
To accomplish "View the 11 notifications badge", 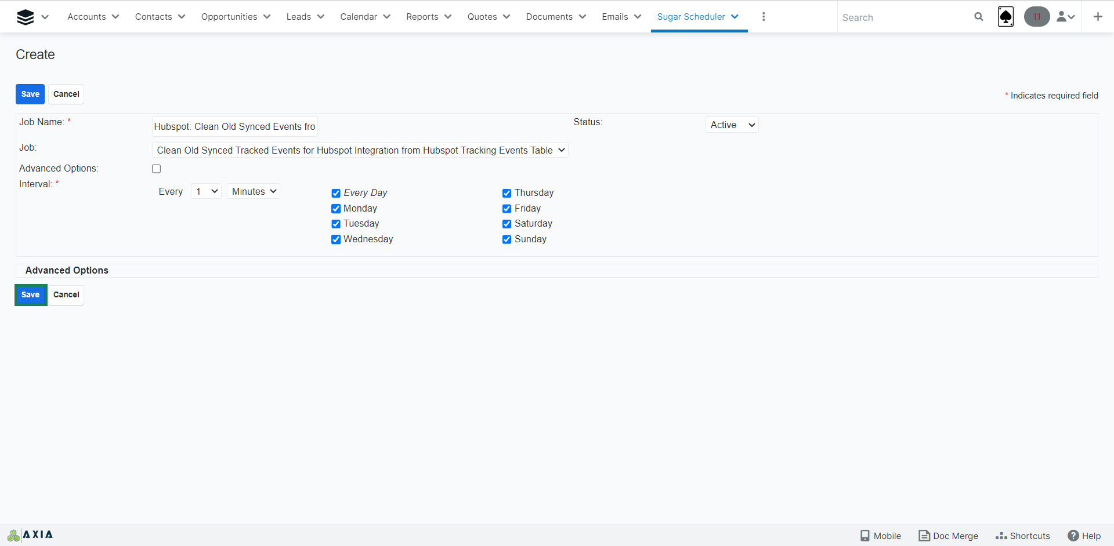I will pyautogui.click(x=1037, y=17).
